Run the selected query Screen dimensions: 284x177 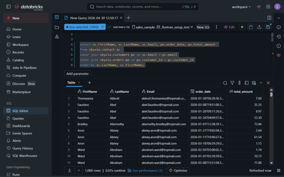(83, 27)
